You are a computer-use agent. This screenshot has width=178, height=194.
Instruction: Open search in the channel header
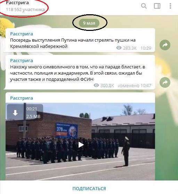[144, 6]
